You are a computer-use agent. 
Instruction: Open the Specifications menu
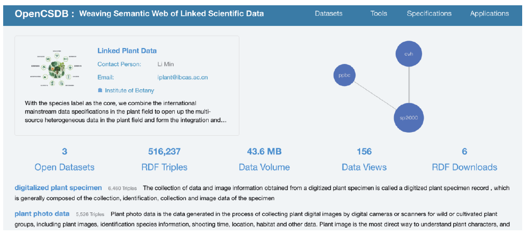(429, 14)
